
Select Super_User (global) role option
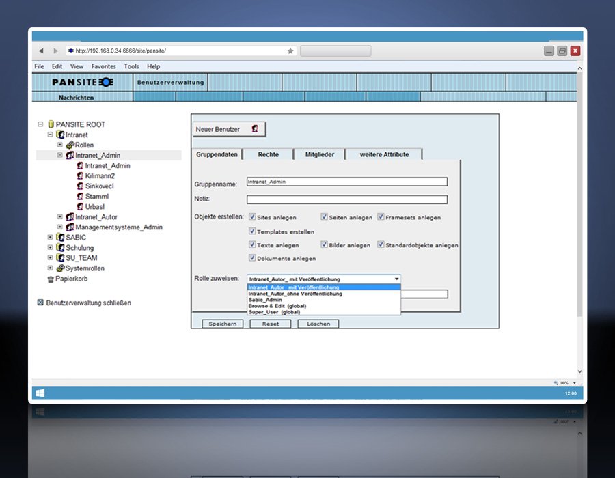click(x=324, y=312)
